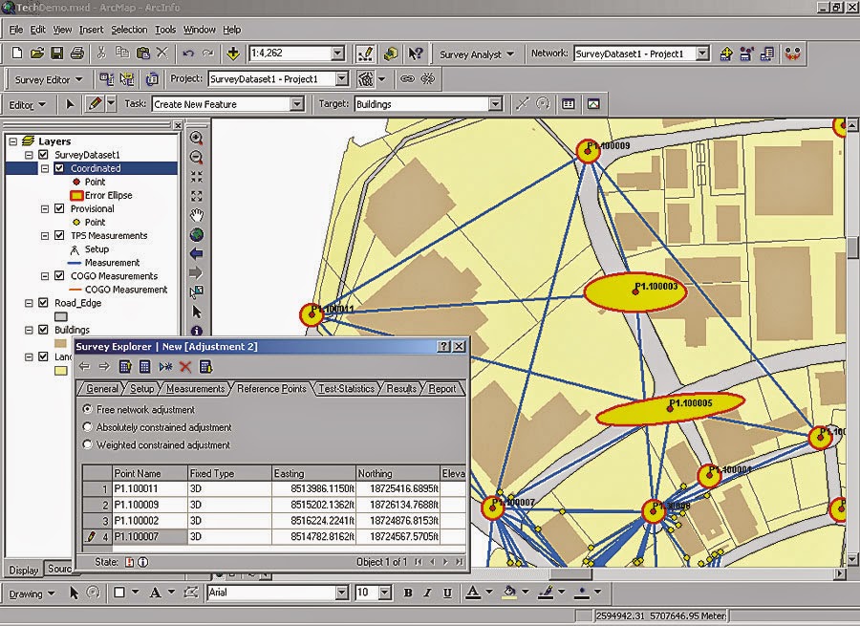Screen dimensions: 860x626
Task: Click the red X delete icon in Survey Explorer
Action: pos(185,366)
